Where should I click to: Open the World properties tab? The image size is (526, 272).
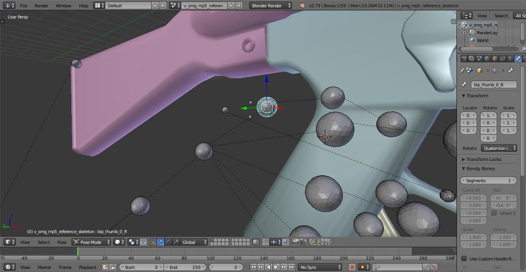tap(487, 59)
